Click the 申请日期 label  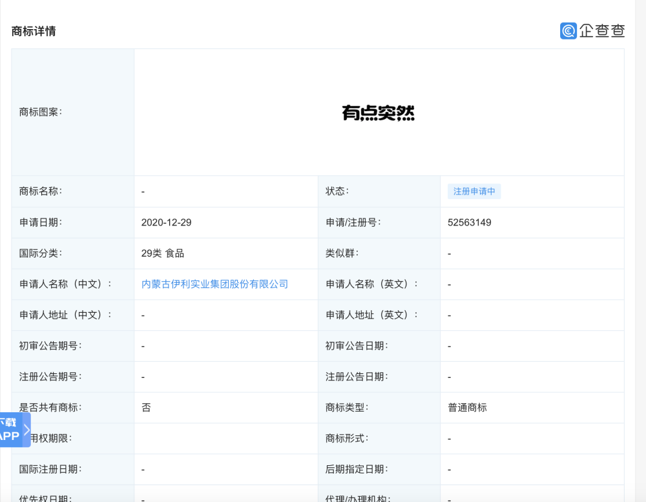pos(40,222)
